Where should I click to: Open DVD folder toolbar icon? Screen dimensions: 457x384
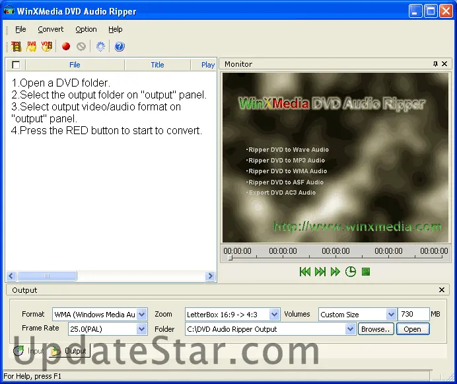32,46
